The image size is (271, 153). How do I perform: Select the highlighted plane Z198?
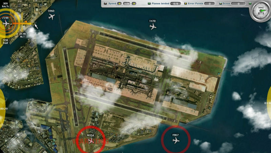point(6,23)
